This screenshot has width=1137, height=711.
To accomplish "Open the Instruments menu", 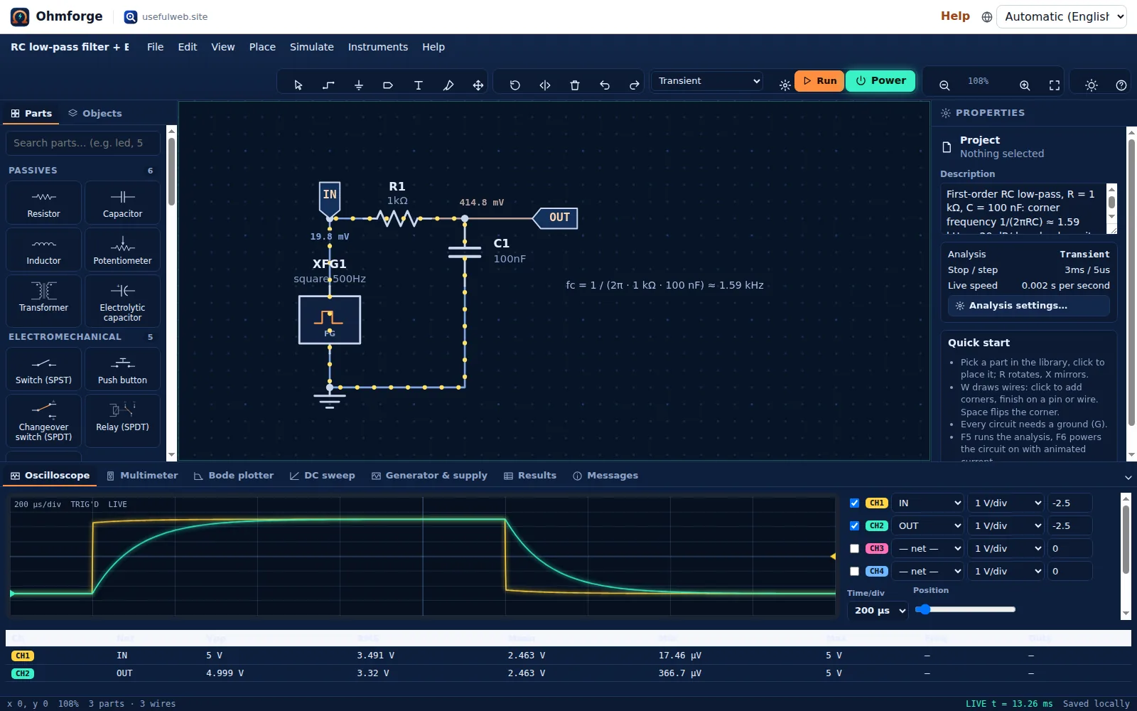I will pyautogui.click(x=378, y=47).
